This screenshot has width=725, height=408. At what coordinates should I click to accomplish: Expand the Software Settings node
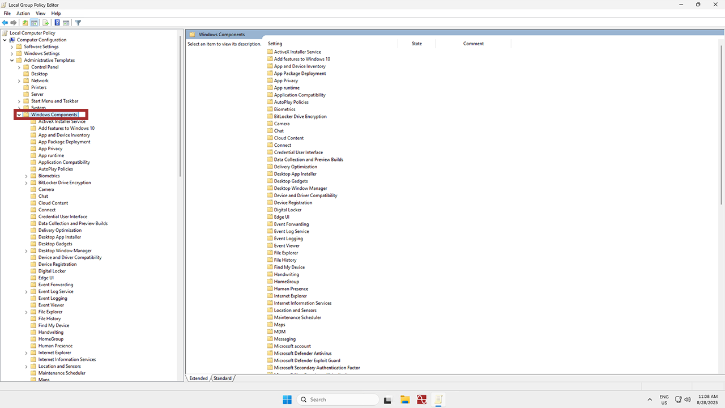(x=12, y=47)
